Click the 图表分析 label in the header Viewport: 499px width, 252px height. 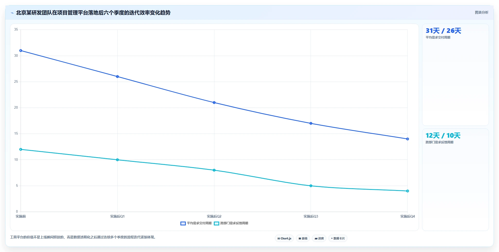click(x=482, y=12)
